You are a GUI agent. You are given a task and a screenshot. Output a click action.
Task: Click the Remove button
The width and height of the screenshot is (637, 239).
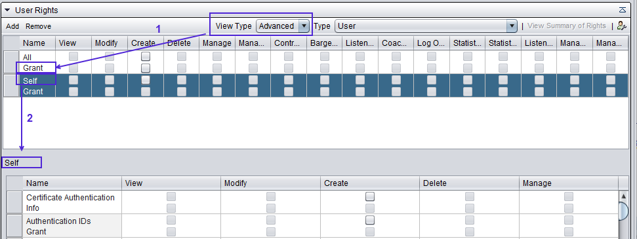click(x=38, y=26)
